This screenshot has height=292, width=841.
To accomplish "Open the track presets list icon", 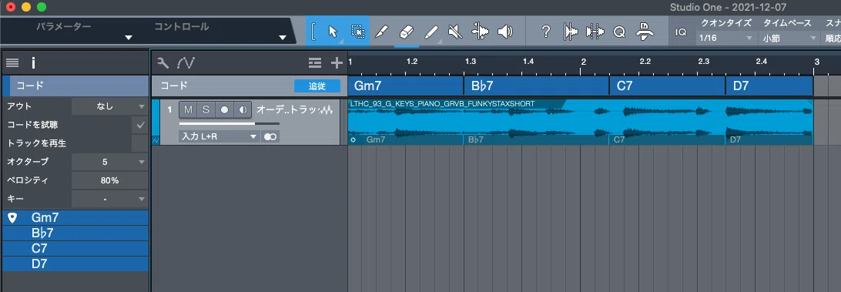I will [x=315, y=63].
